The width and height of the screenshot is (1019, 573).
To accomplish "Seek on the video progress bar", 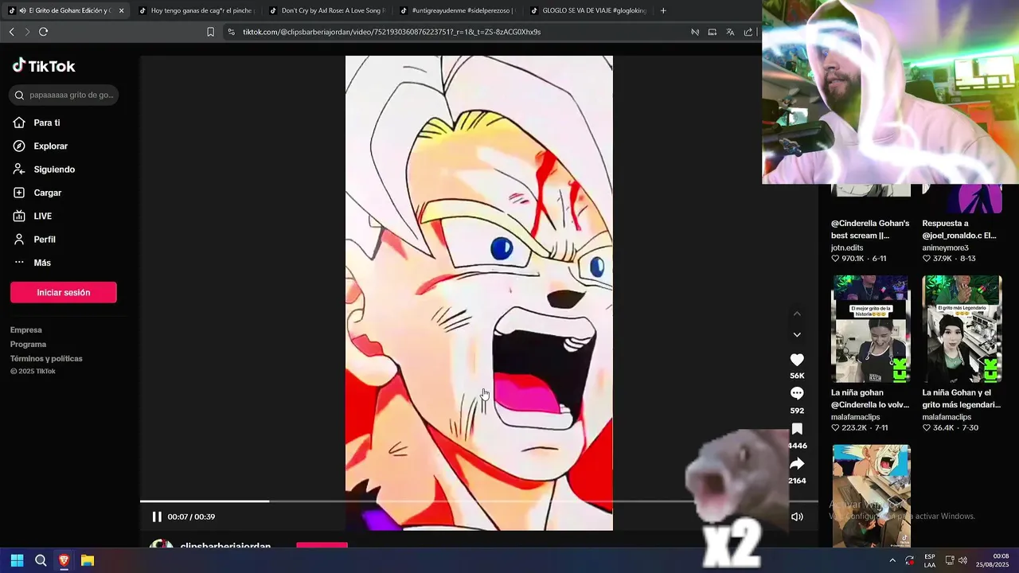I will (x=479, y=501).
